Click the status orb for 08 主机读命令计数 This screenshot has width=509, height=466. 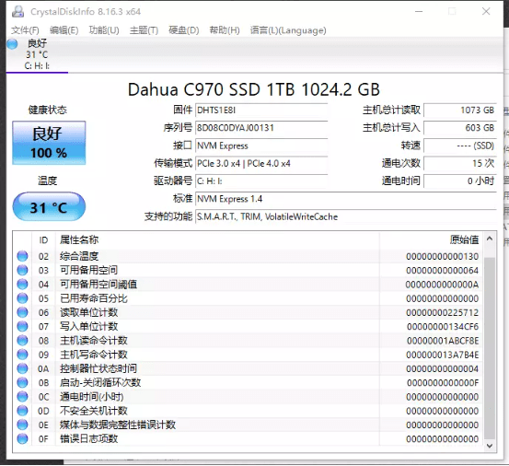pyautogui.click(x=22, y=341)
